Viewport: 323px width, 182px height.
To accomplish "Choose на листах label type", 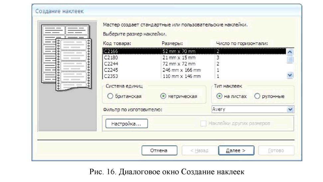I will 219,96.
